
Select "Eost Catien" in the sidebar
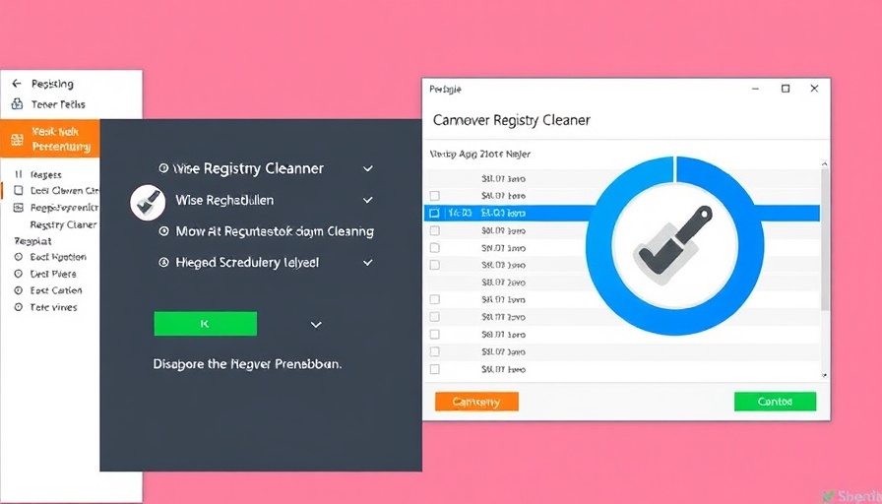56,290
